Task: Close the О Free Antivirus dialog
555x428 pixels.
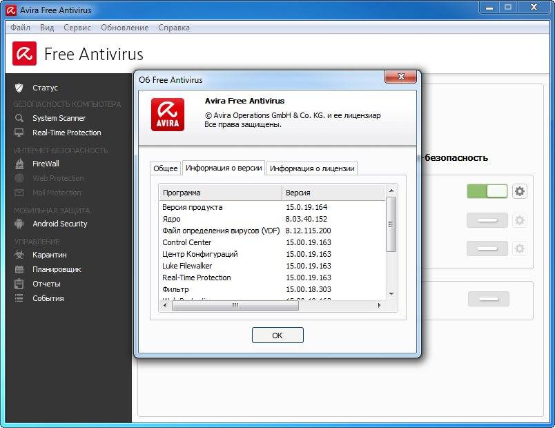Action: [400, 77]
